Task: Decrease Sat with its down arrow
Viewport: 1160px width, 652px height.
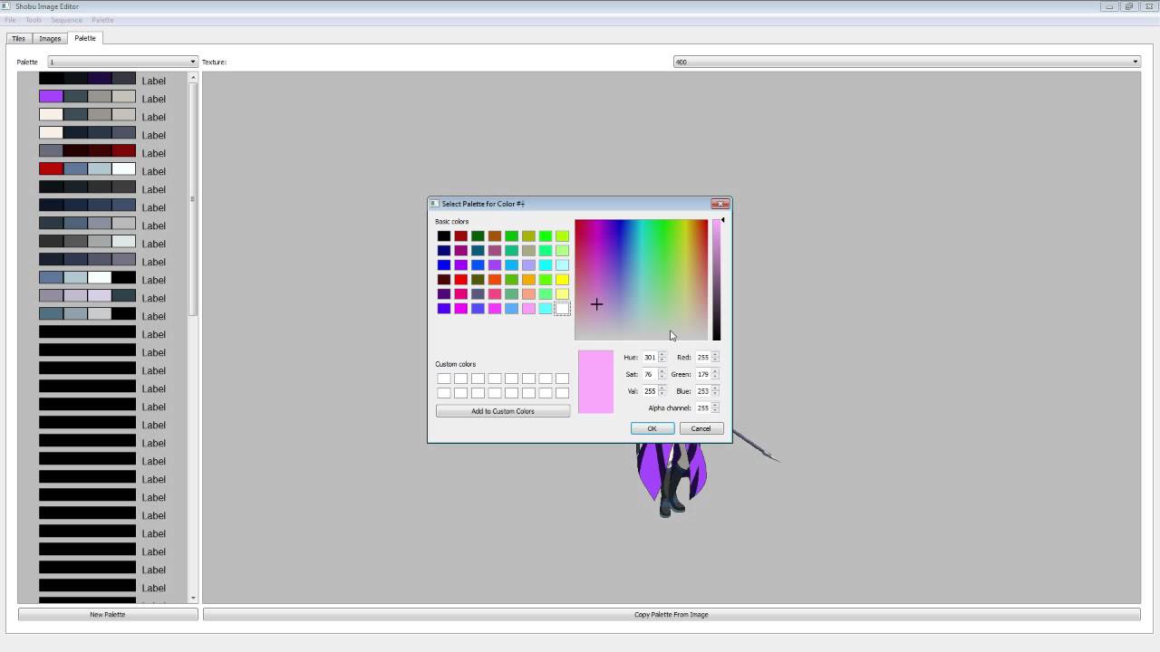Action: tap(662, 377)
